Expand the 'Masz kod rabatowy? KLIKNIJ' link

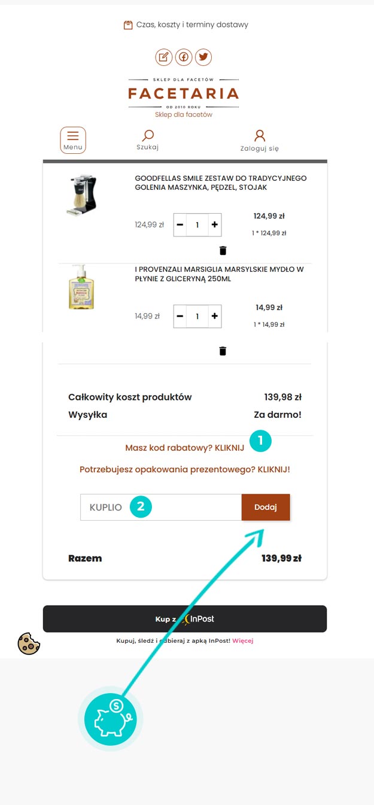click(184, 448)
